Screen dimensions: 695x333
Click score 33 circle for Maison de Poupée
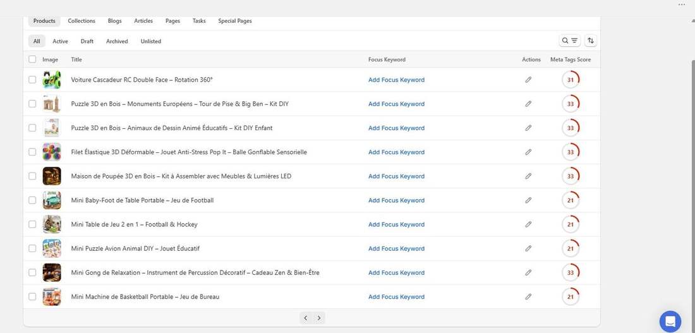[571, 176]
